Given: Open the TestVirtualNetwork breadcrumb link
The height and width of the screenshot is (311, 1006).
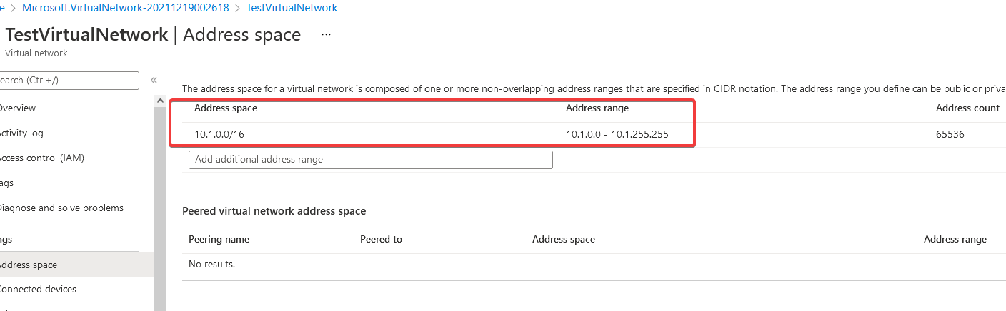Looking at the screenshot, I should click(292, 8).
